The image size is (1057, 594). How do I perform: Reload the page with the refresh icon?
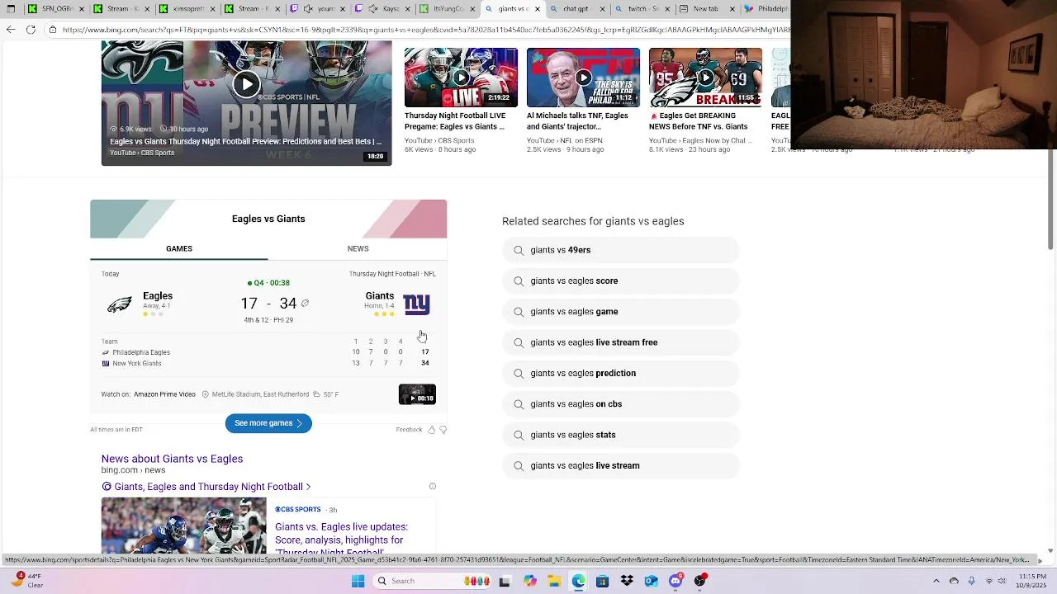tap(31, 30)
